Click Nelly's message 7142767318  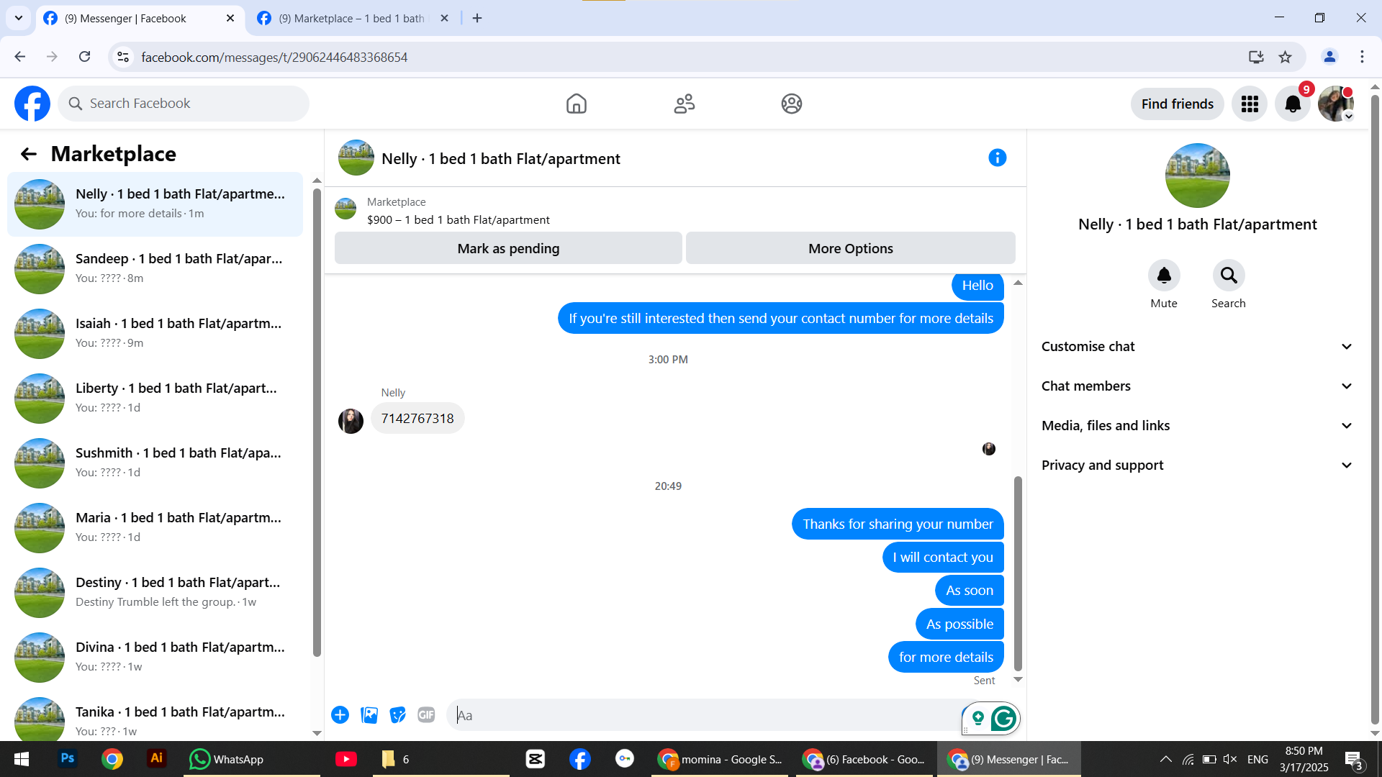pos(417,419)
